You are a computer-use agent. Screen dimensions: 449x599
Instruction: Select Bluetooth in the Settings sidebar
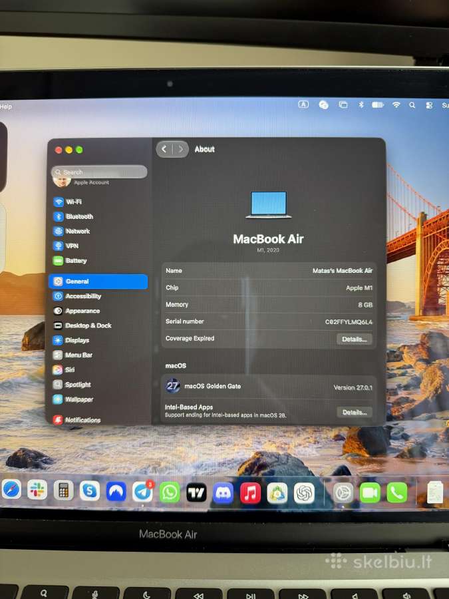99,216
